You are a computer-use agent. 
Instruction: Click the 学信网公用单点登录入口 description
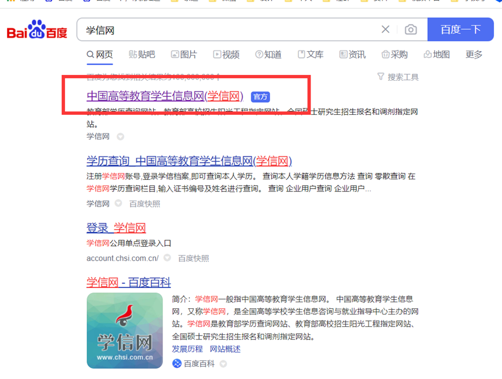coord(129,243)
